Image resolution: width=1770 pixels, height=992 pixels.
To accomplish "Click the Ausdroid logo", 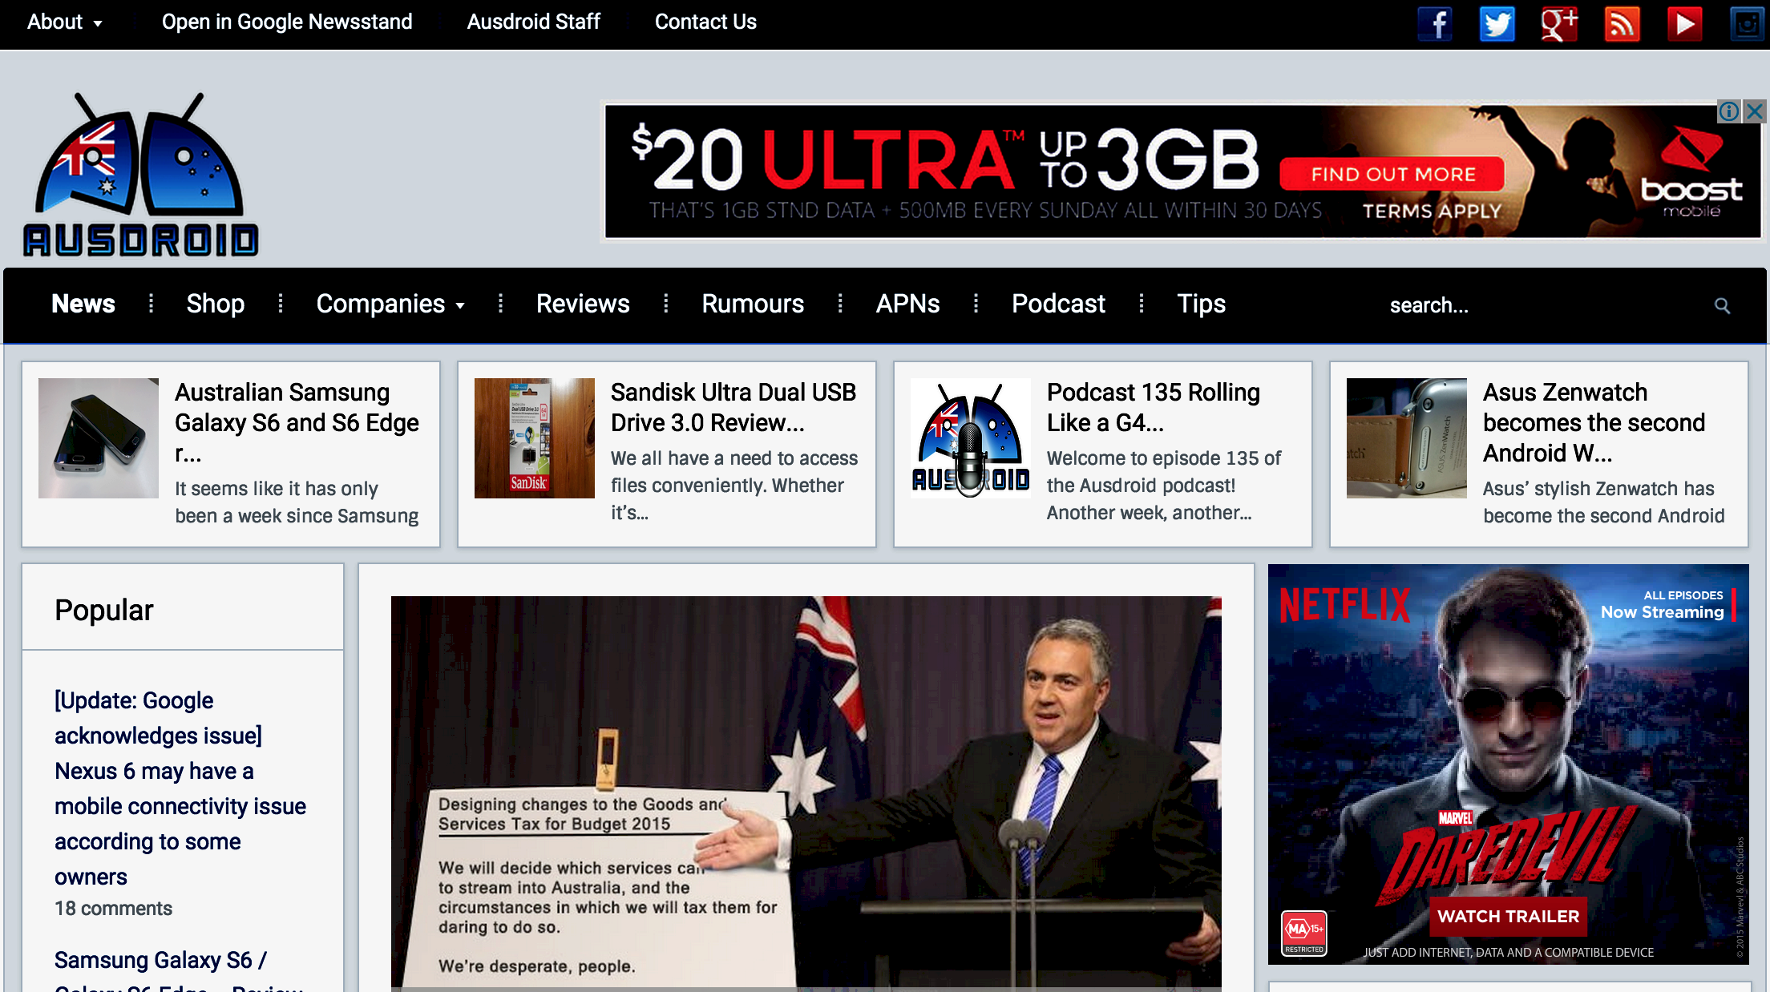I will 141,175.
